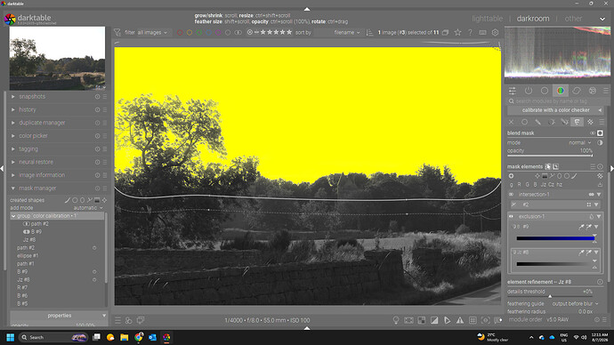Select green color label filter

pyautogui.click(x=199, y=33)
